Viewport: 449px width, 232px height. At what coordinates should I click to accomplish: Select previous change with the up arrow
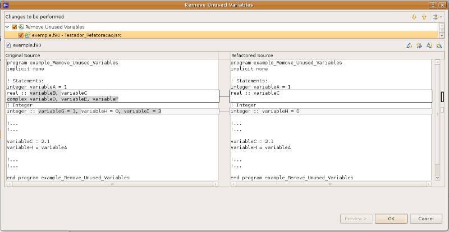tap(424, 17)
